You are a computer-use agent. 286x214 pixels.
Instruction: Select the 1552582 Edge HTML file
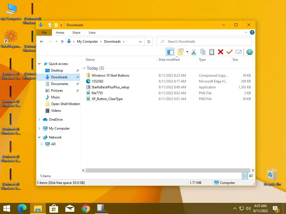(x=97, y=81)
